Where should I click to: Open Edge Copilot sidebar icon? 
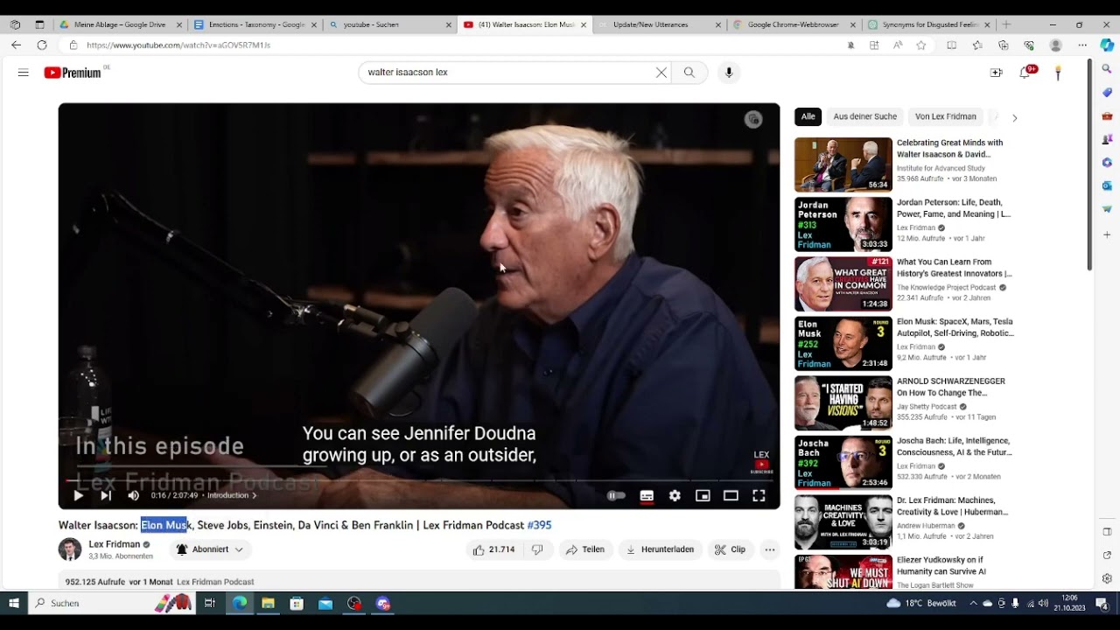(1107, 45)
